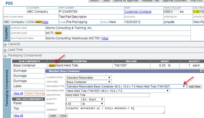Image resolution: width=204 pixels, height=118 pixels.
Task: Open the Map link for Morris Consulting Warehouse
Action: pyautogui.click(x=105, y=38)
